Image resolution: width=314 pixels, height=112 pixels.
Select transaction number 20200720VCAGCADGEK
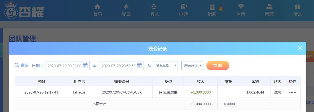coord(122,92)
